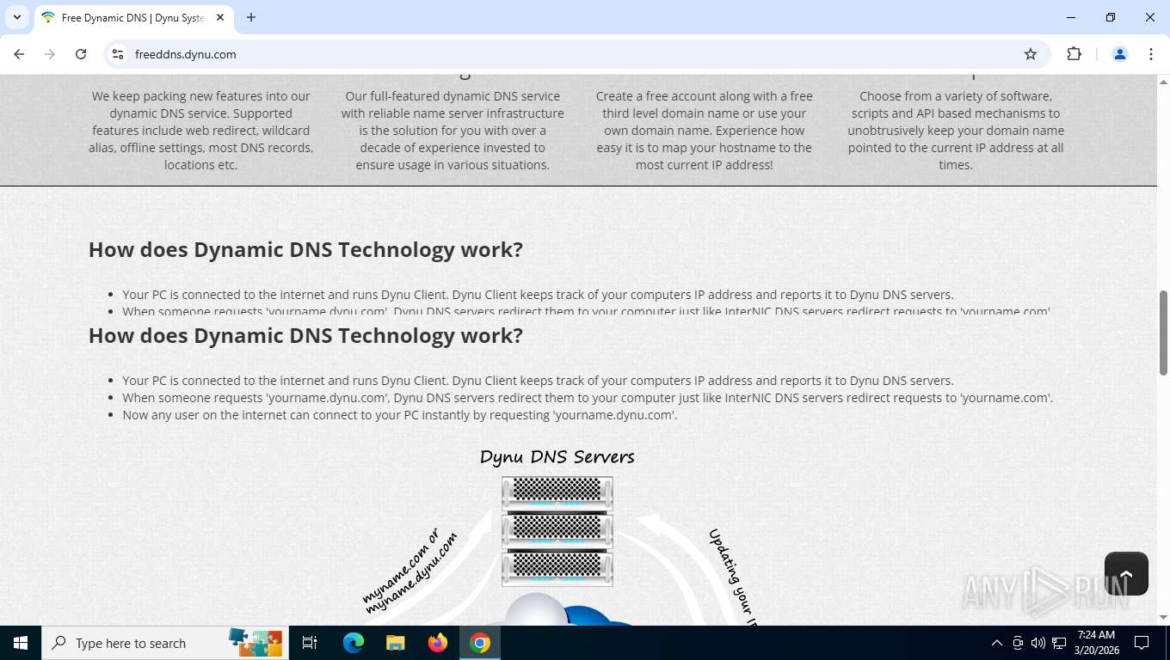Image resolution: width=1170 pixels, height=660 pixels.
Task: Close the Free Dynamic DNS tab
Action: 220,17
